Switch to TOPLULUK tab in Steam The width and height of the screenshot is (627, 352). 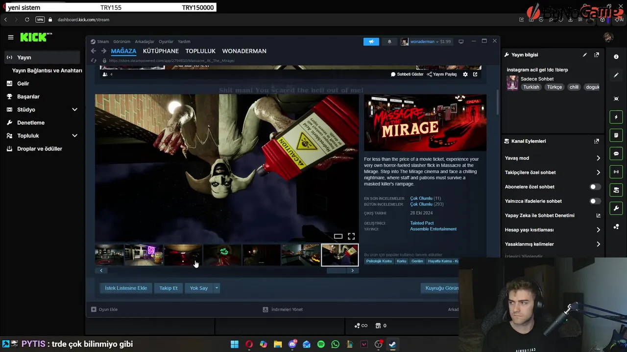pyautogui.click(x=200, y=51)
